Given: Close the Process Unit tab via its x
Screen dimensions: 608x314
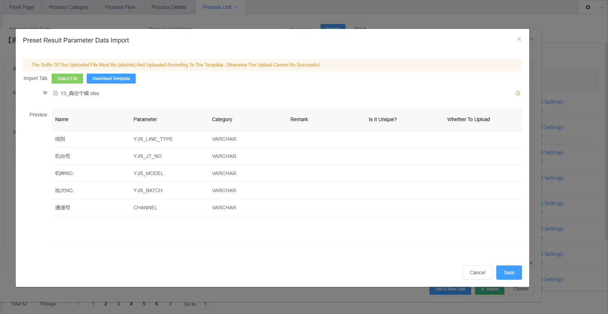Looking at the screenshot, I should 236,8.
